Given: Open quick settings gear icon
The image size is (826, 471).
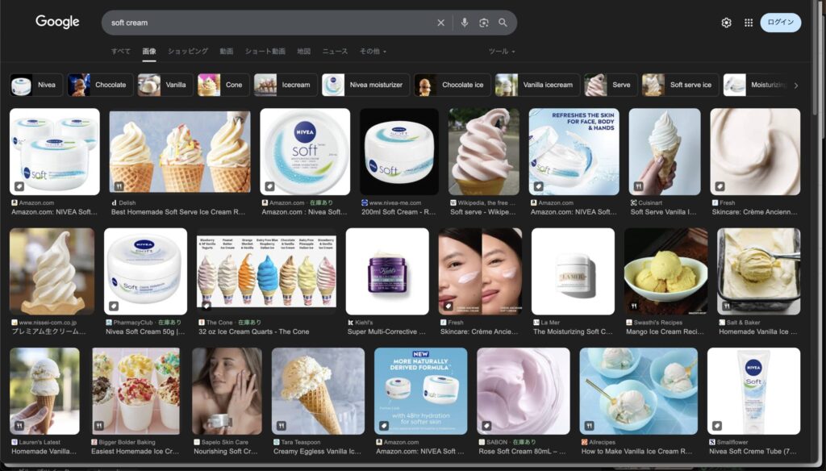Looking at the screenshot, I should pos(727,23).
